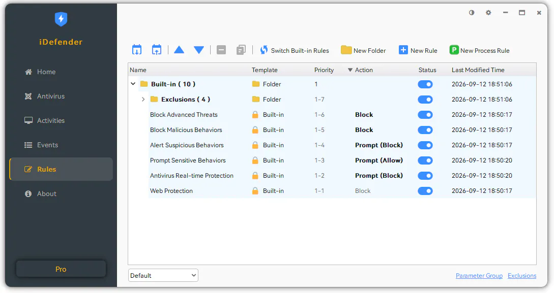Screen dimensions: 554x293
Task: Toggle Alert Suspicious Behaviors status switch
Action: click(425, 145)
